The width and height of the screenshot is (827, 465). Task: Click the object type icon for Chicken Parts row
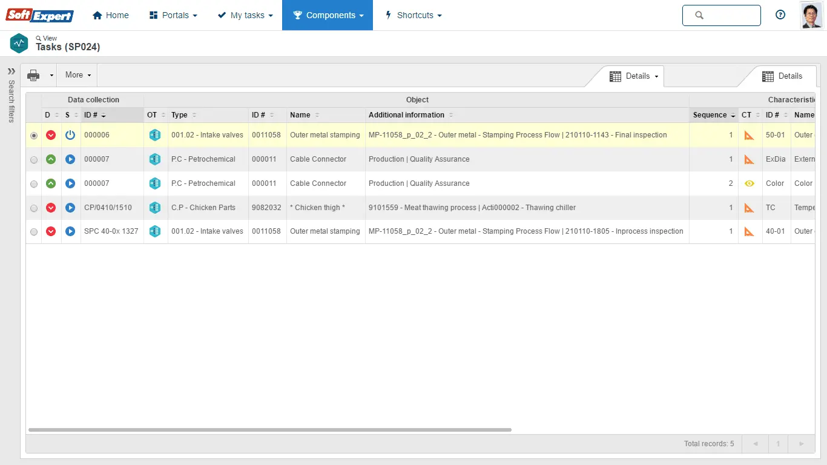(155, 208)
